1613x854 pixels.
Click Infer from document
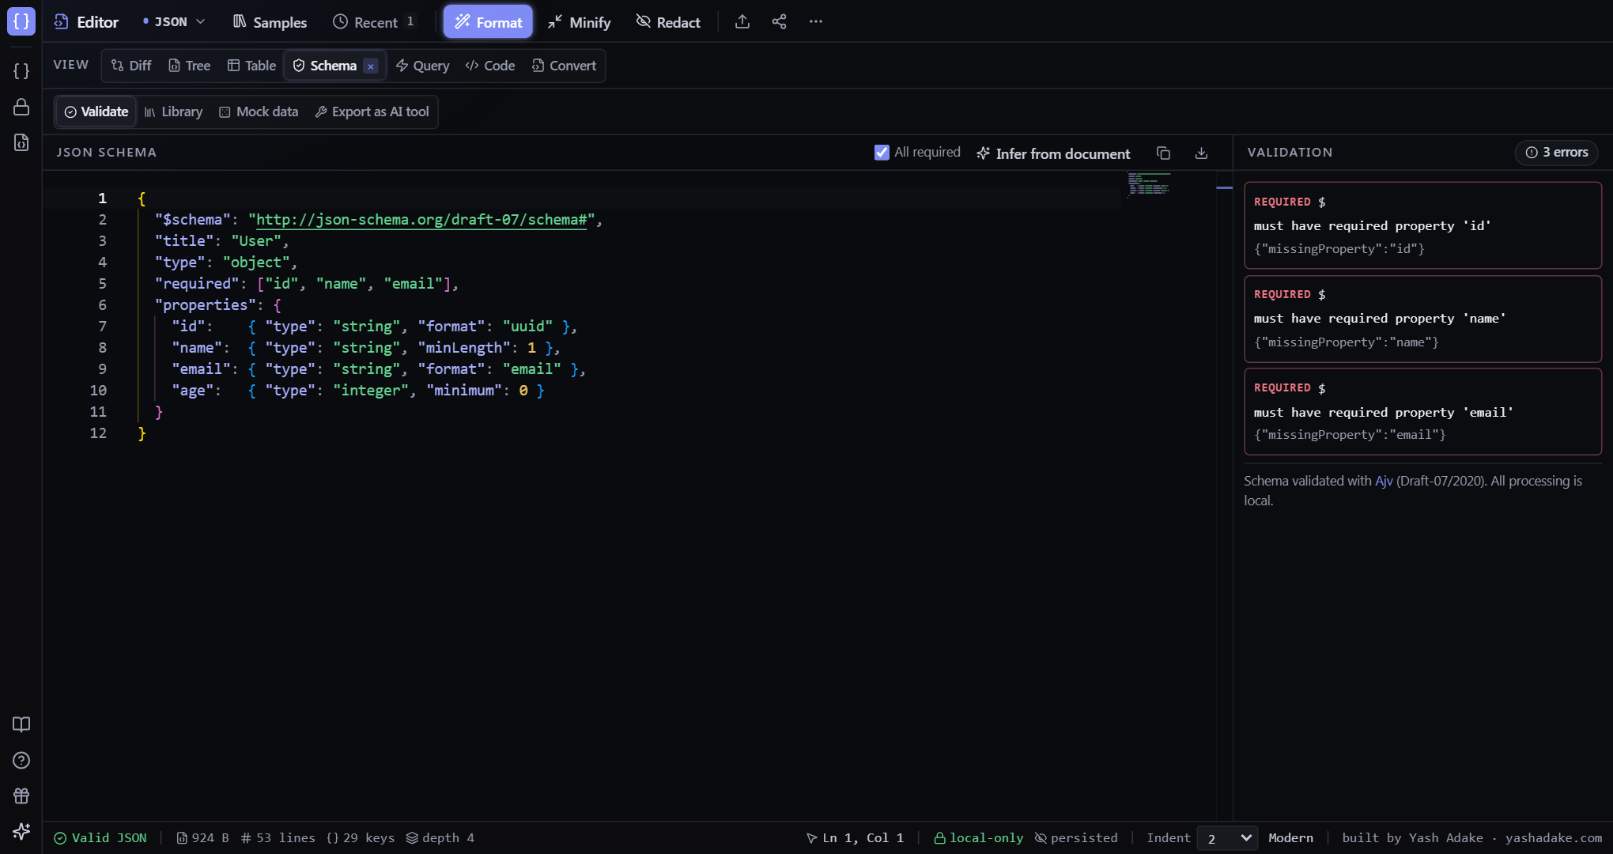(1053, 153)
